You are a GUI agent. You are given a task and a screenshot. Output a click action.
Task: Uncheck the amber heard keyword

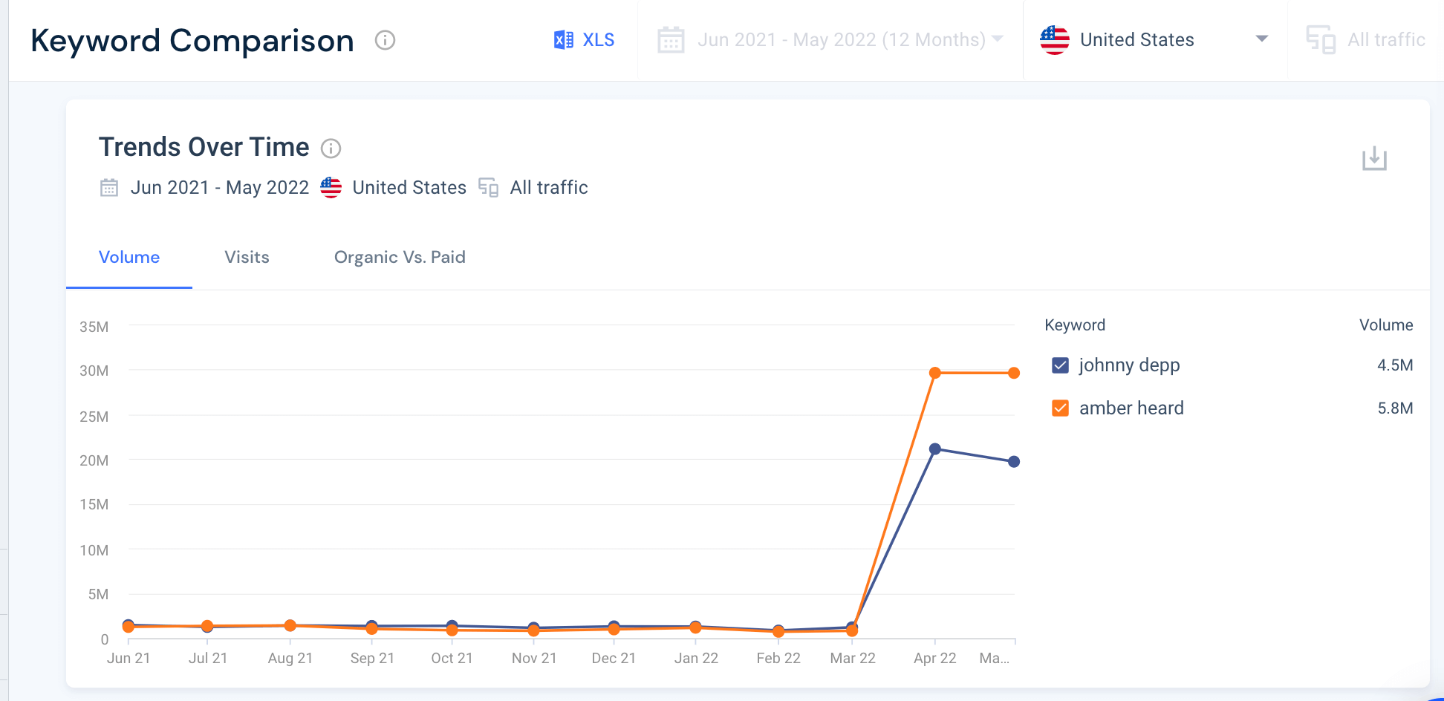tap(1060, 407)
